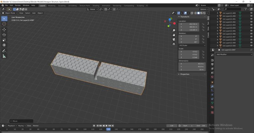Viewport: 254px width, 133px height.
Task: Click the viewport zoom magnifier icon
Action: coord(174,30)
